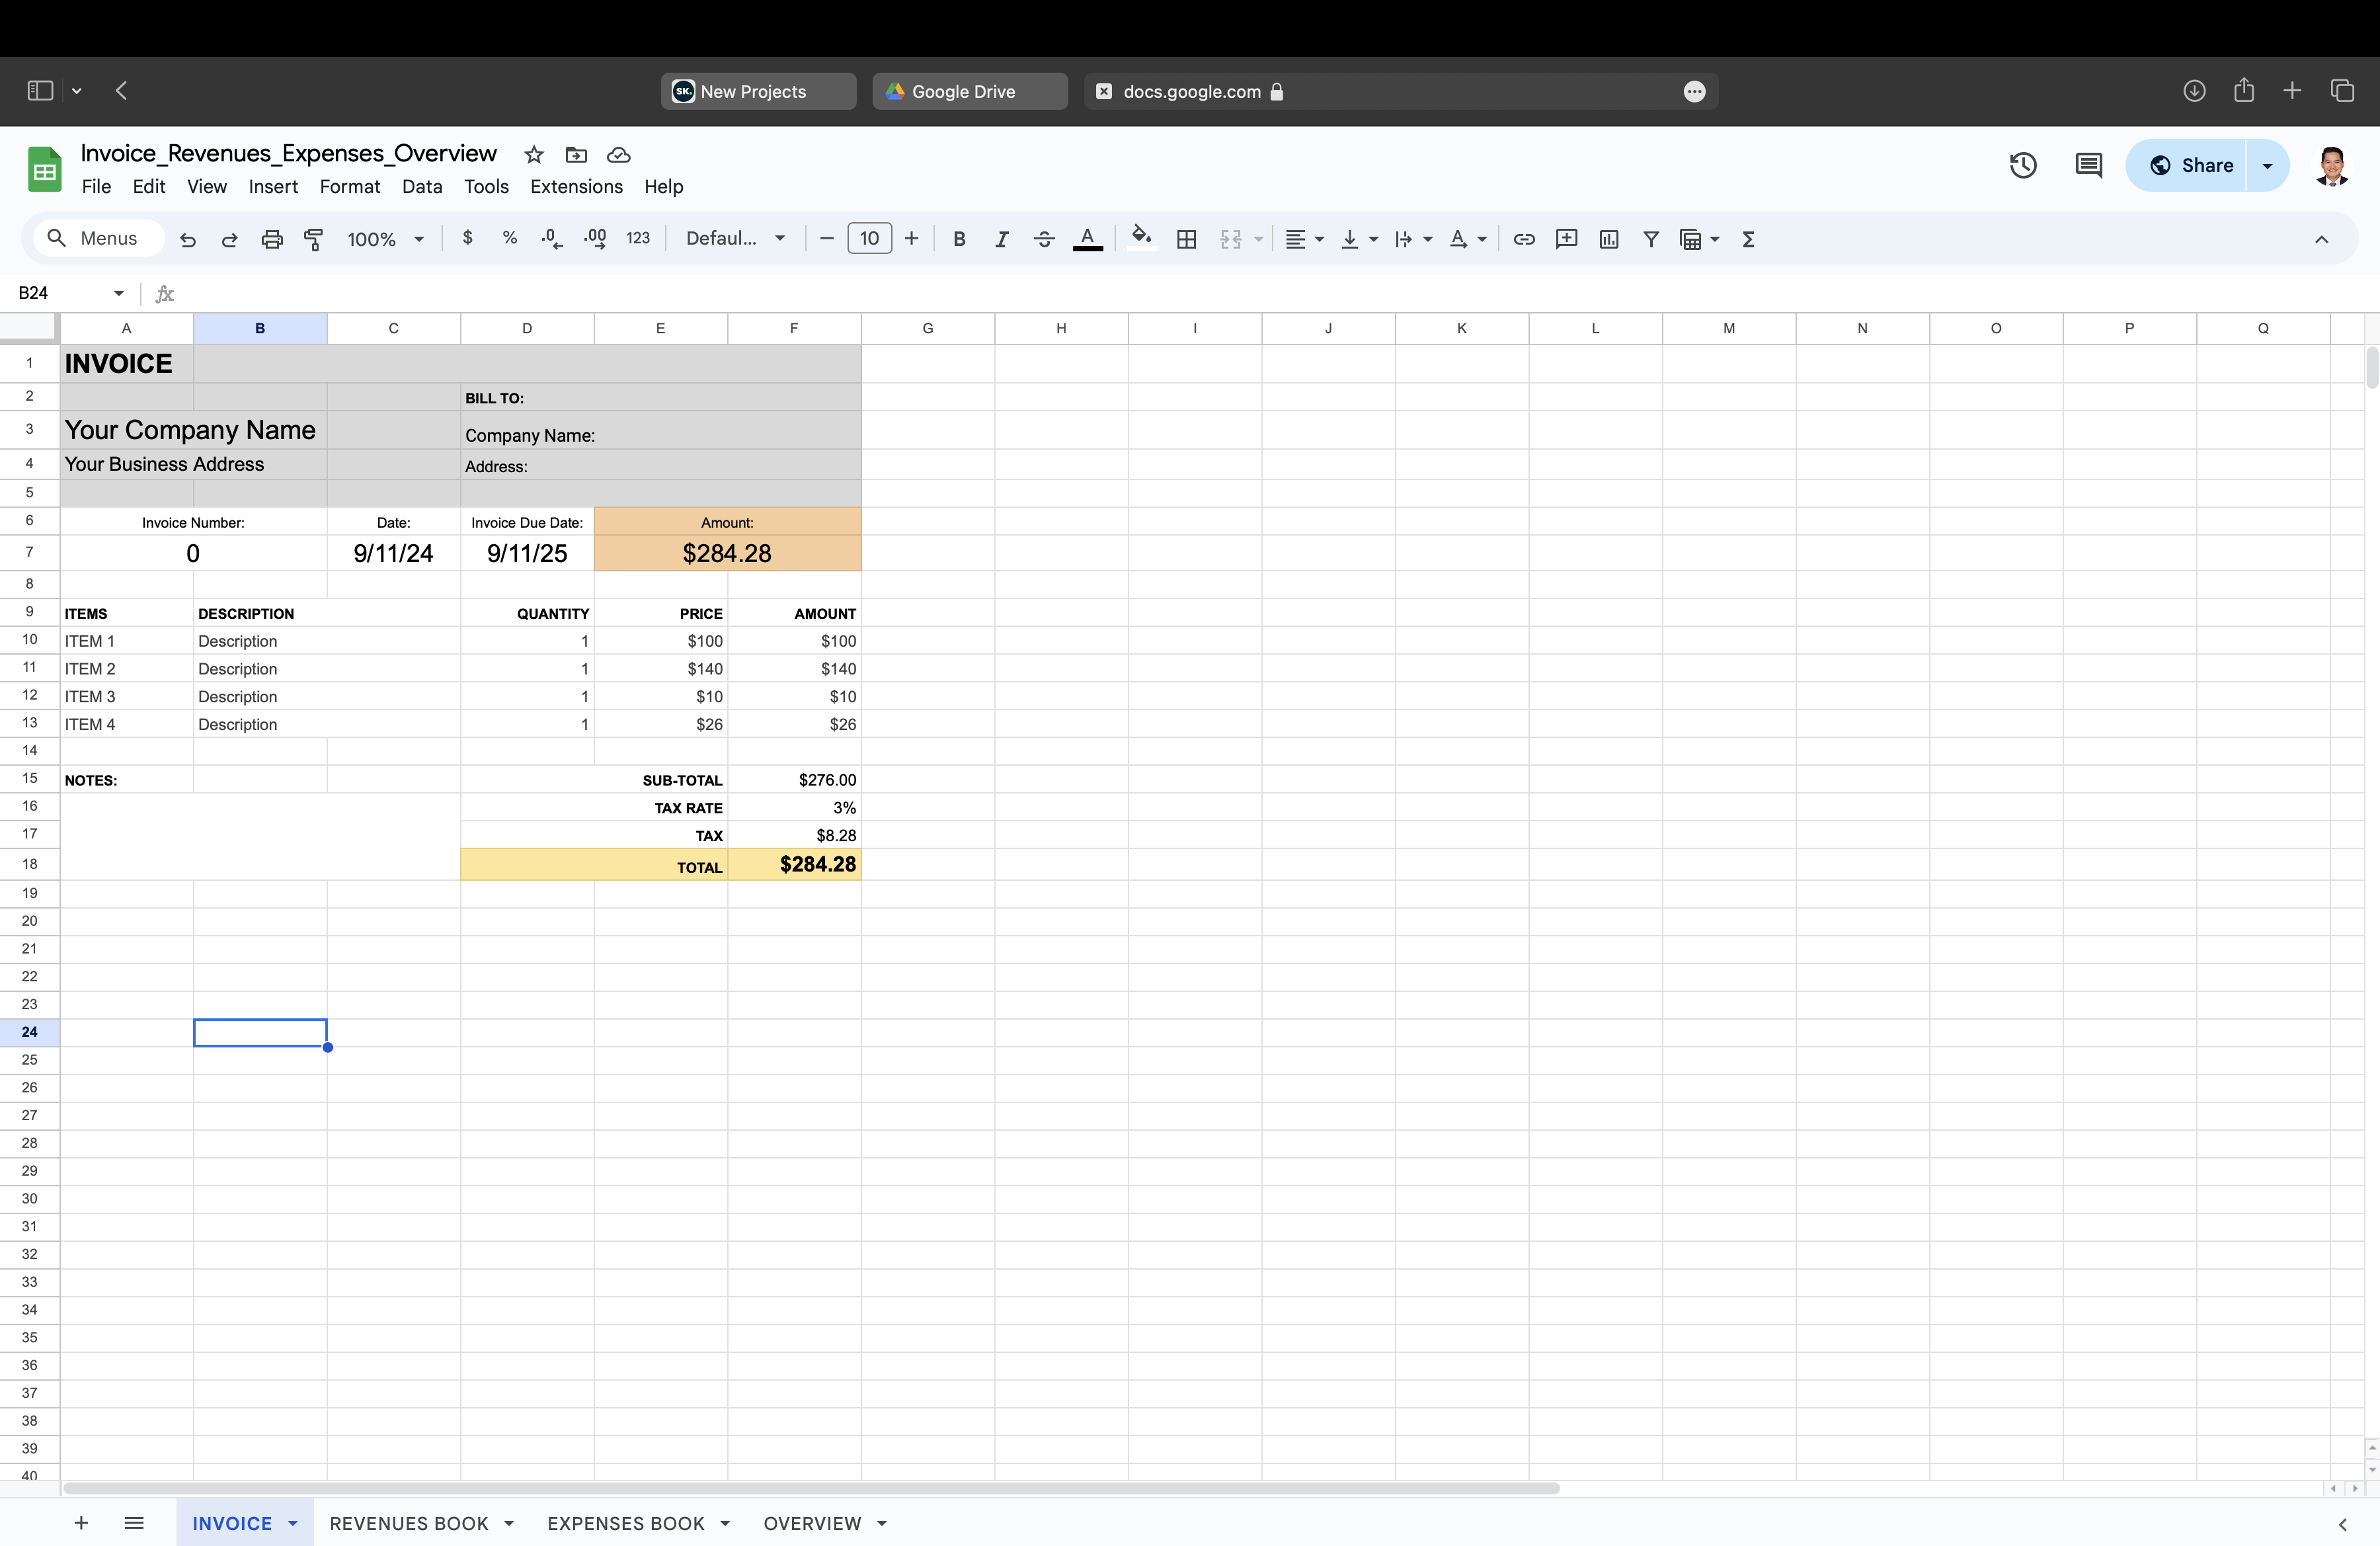Screen dimensions: 2380x1546
Task: Open version history clock icon
Action: click(x=2023, y=165)
